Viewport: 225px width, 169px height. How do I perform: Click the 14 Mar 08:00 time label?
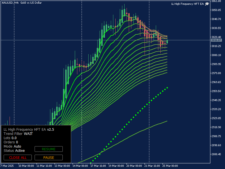tap(80, 166)
